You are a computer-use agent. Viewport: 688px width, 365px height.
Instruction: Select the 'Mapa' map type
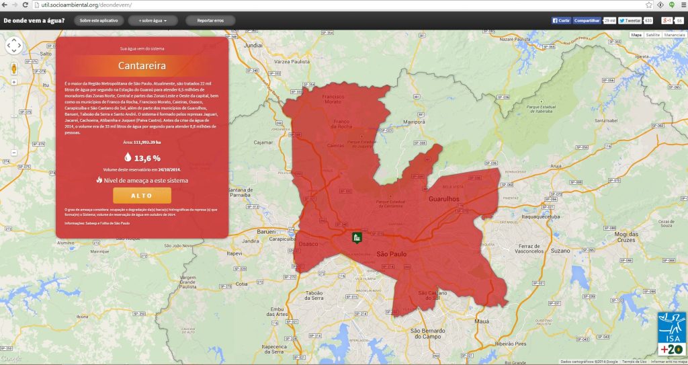tap(636, 35)
